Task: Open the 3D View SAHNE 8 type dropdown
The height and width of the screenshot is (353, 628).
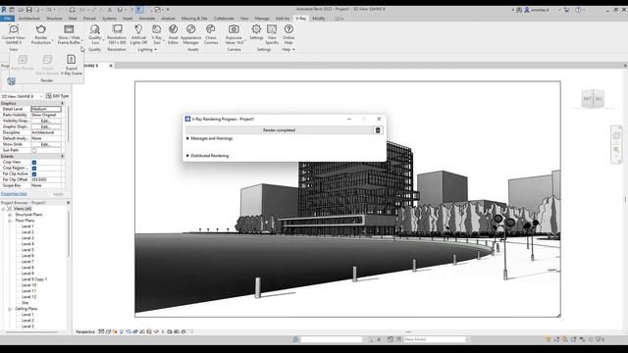Action: pyautogui.click(x=41, y=96)
